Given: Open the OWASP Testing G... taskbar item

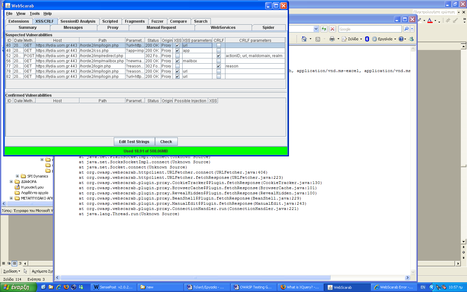Looking at the screenshot, I should click(254, 287).
